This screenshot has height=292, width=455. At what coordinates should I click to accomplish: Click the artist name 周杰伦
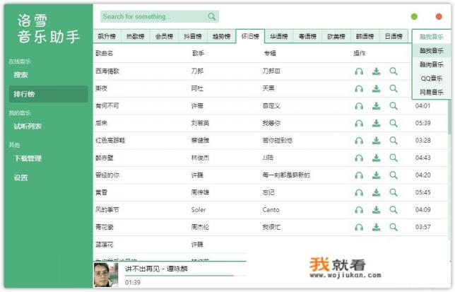click(200, 227)
